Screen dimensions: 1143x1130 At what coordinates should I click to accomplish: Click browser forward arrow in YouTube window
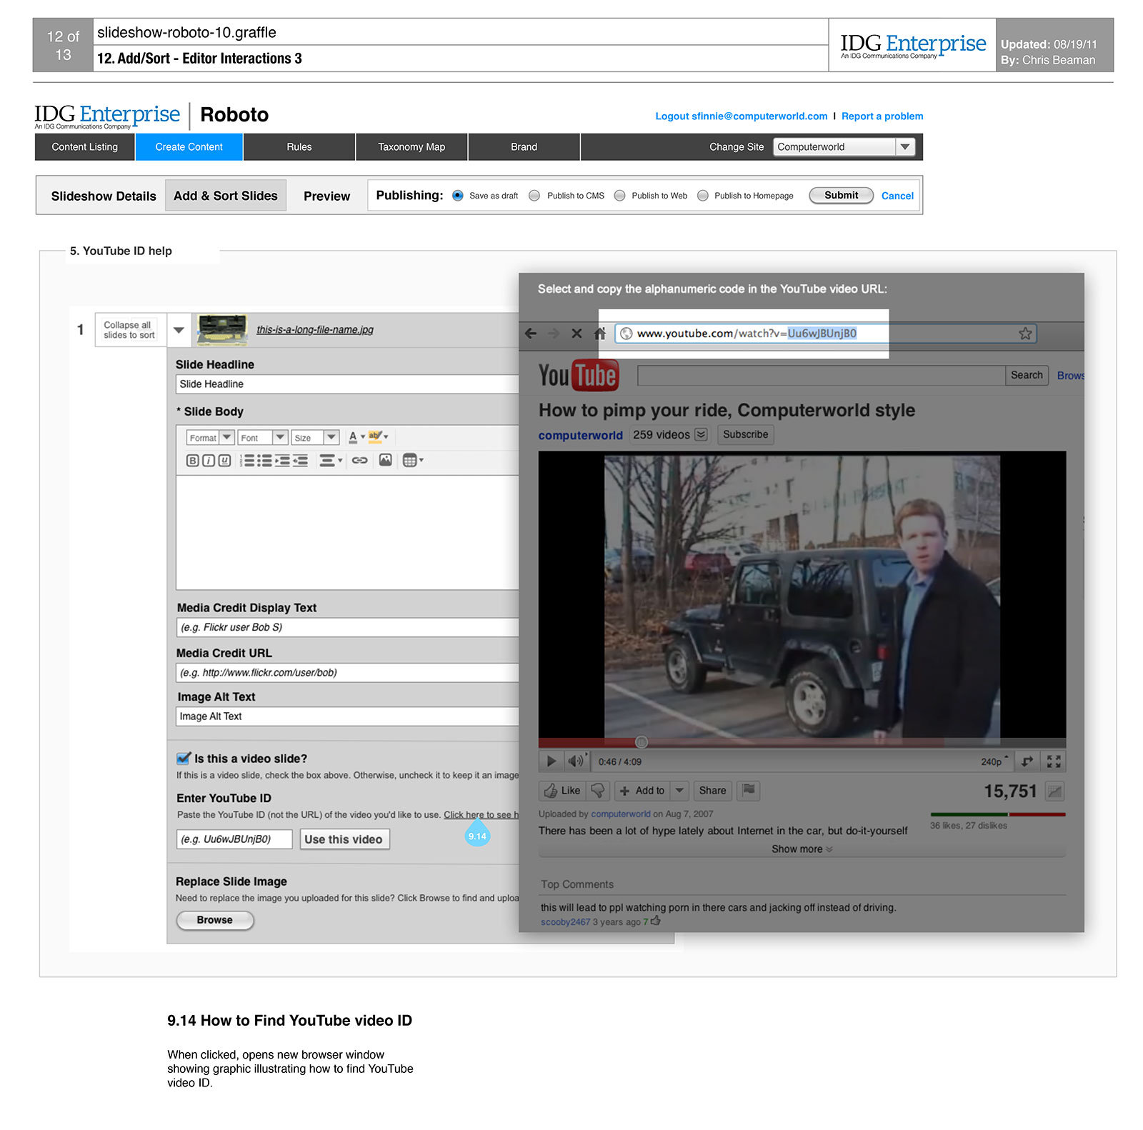553,334
